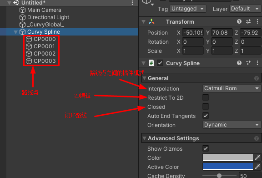The image size is (262, 178).
Task: Click the Position Z field
Action: (x=251, y=32)
